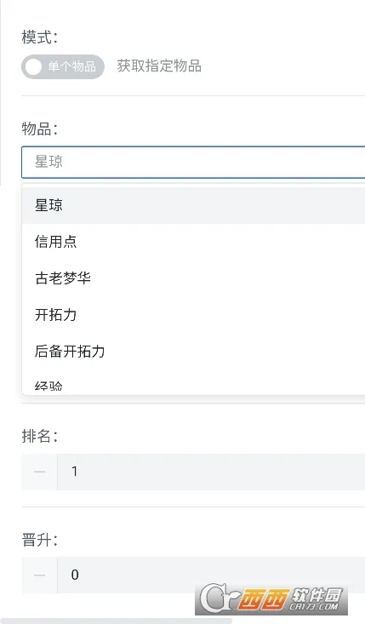Choose 后备开拓力 from the list
365x624 pixels.
193,352
